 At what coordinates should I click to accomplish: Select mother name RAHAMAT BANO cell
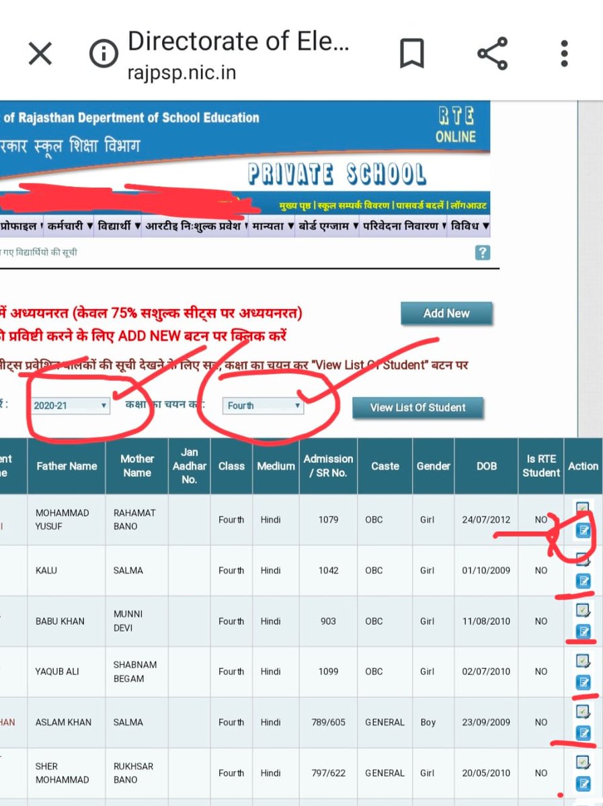click(136, 520)
